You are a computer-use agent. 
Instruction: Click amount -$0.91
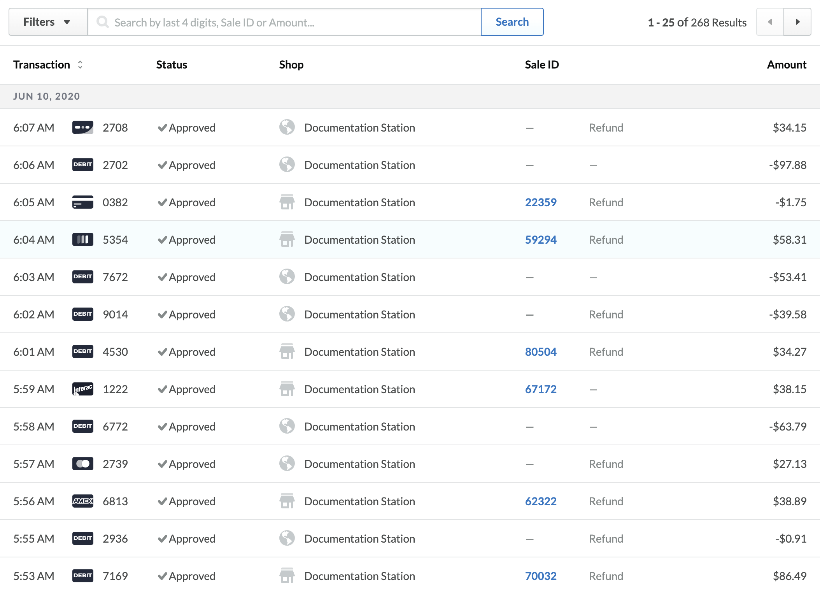(x=791, y=539)
